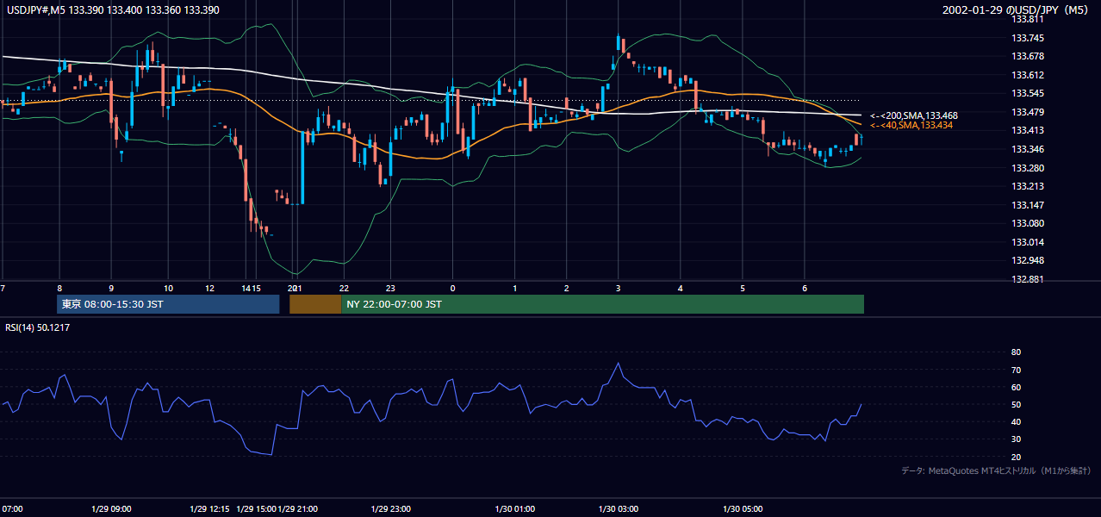
Task: Click RSI scale value 30
Action: [1016, 439]
